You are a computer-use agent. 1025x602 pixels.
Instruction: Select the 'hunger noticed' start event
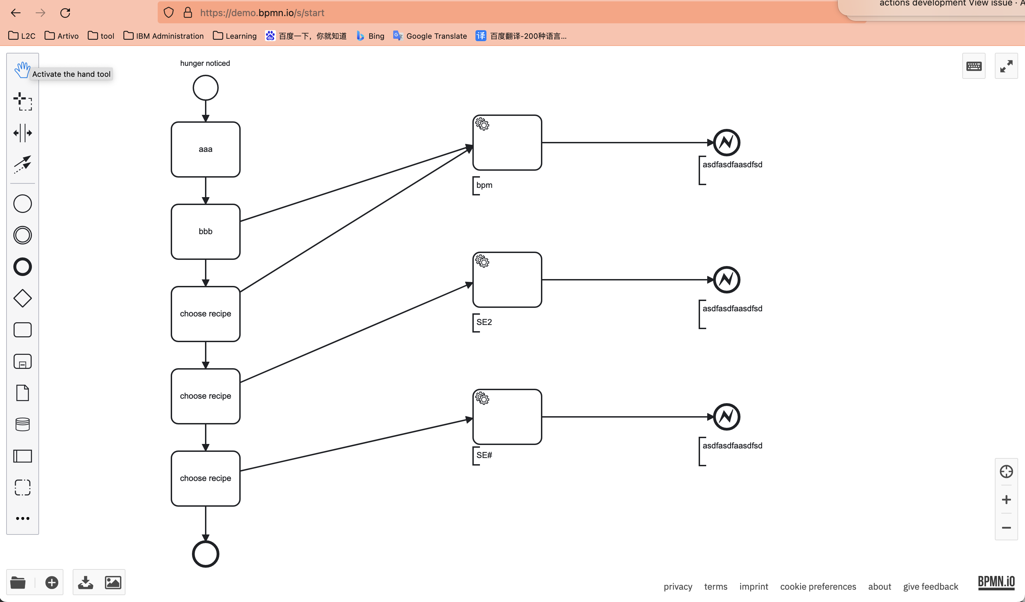coord(205,88)
